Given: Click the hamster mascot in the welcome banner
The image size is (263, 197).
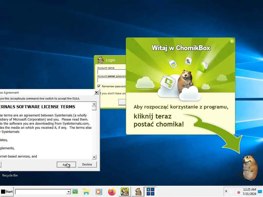Looking at the screenshot, I should pos(185,81).
